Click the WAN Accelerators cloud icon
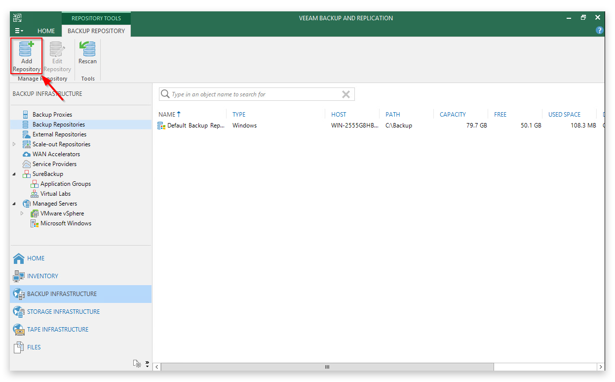This screenshot has height=382, width=615. pos(27,154)
